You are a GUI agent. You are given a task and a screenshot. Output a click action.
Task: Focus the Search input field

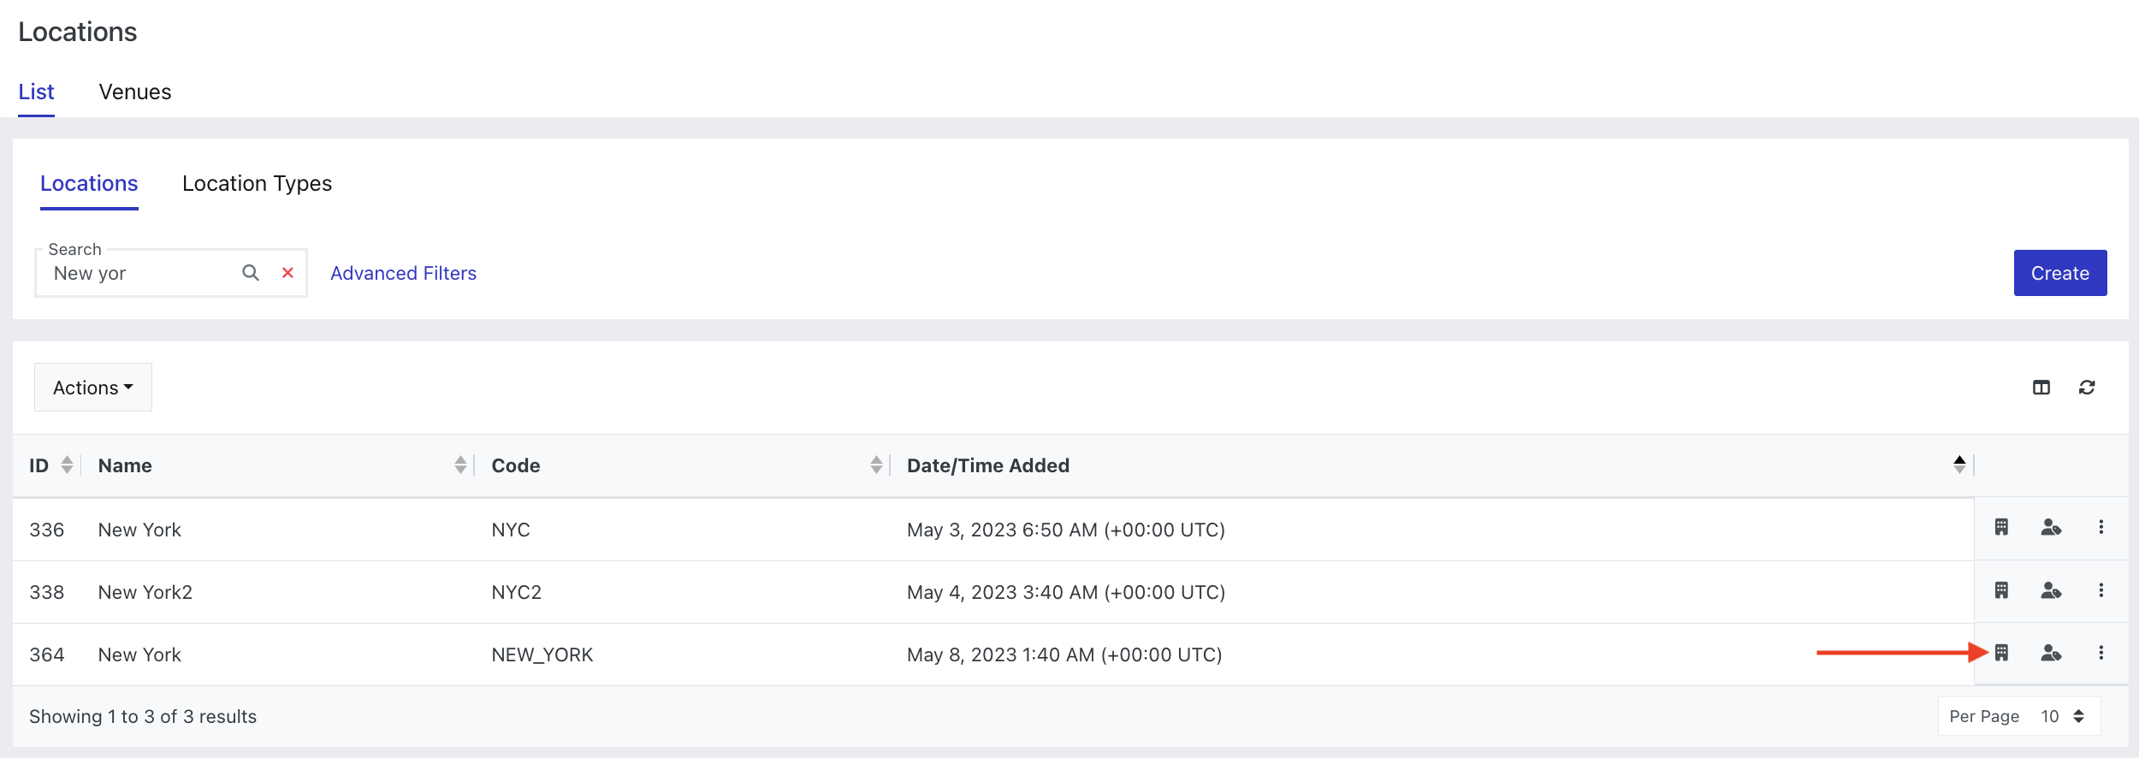coord(141,273)
